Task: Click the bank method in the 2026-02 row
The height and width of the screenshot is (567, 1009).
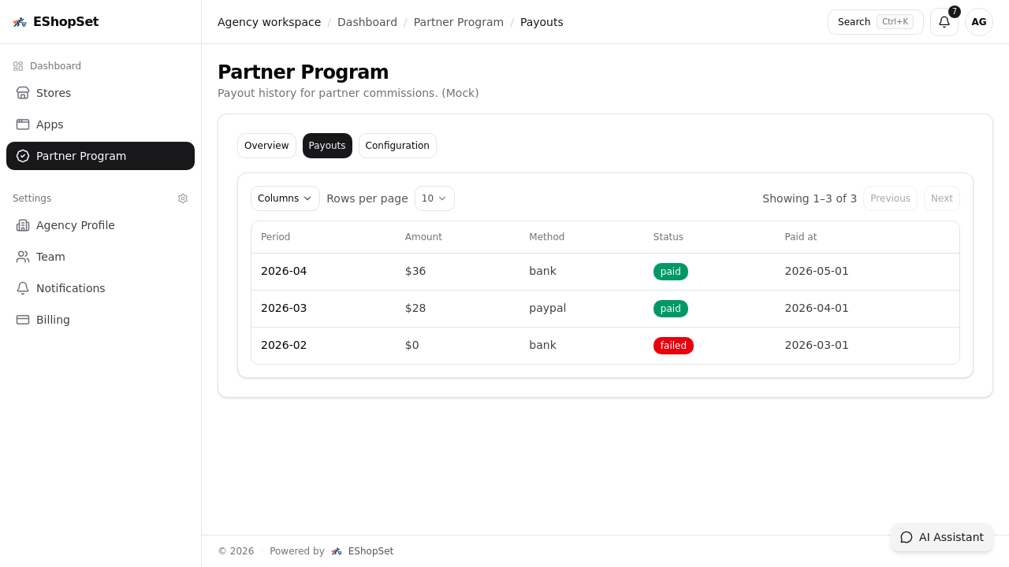Action: coord(542,345)
